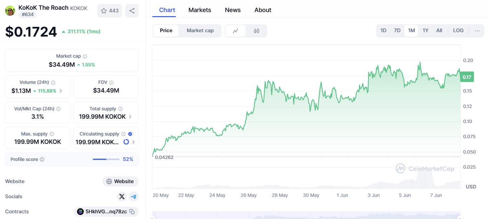Viewport: 488px width, 219px height.
Task: Open the Website link button
Action: coord(121,181)
